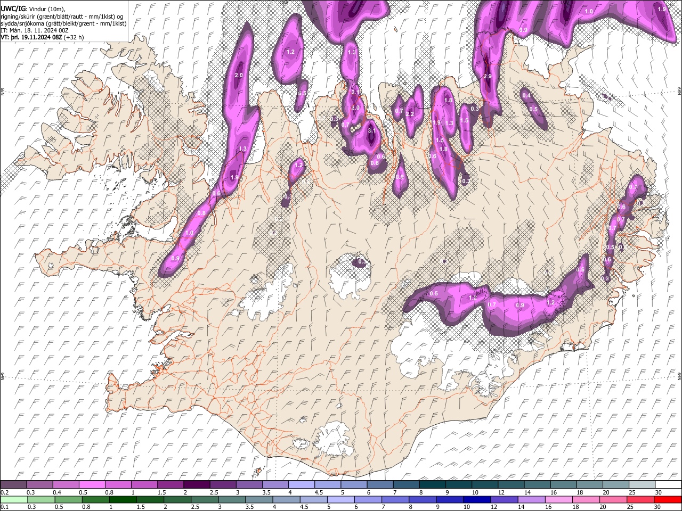
Task: Click the pale green 0.1–0.3 swatch in bottom legend row
Action: tap(14, 499)
